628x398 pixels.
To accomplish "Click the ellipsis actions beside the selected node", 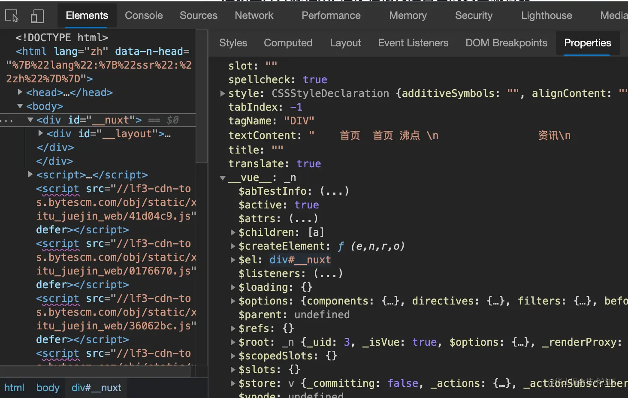I will point(6,121).
